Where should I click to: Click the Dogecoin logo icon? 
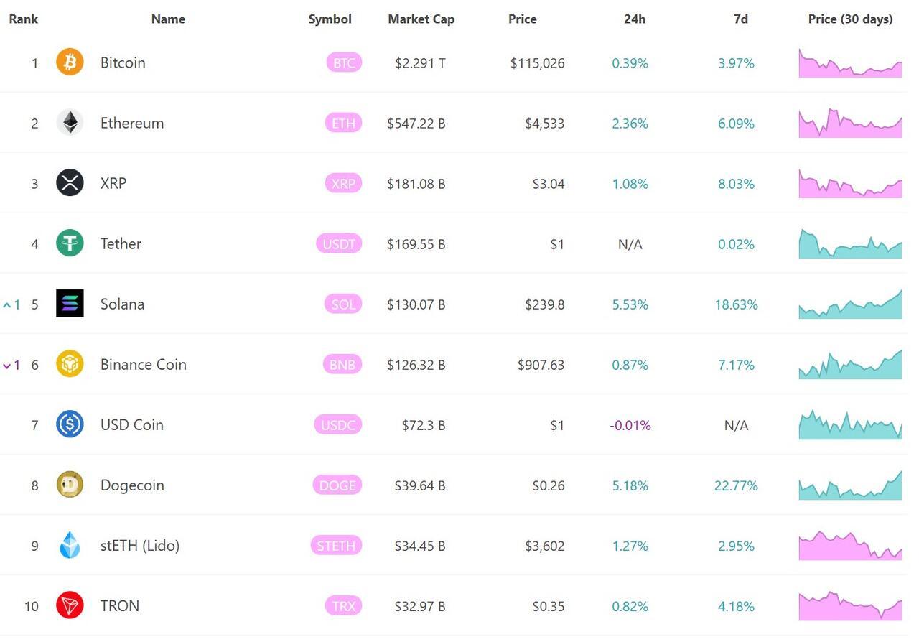pos(70,485)
